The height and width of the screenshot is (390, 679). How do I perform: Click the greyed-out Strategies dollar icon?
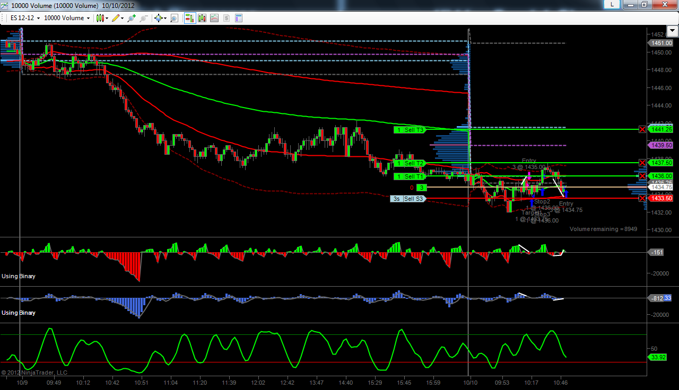coord(227,18)
